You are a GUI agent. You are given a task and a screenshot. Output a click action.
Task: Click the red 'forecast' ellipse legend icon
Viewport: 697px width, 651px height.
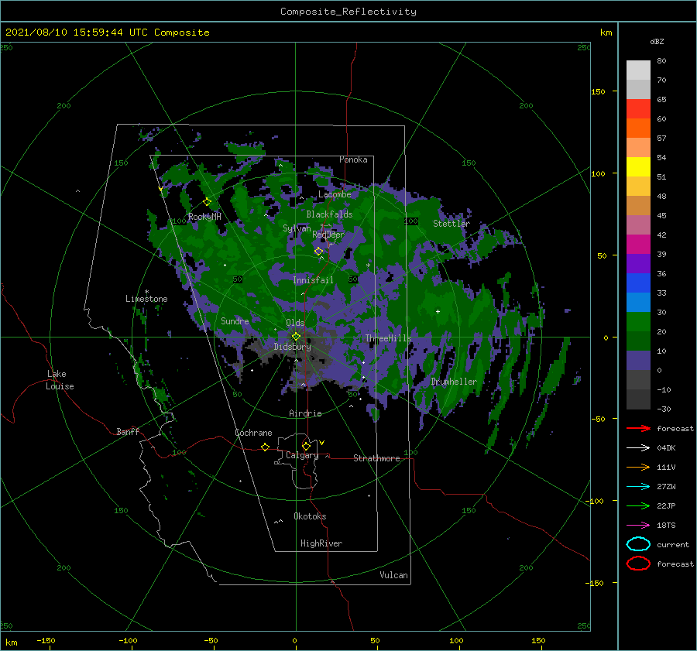point(638,564)
